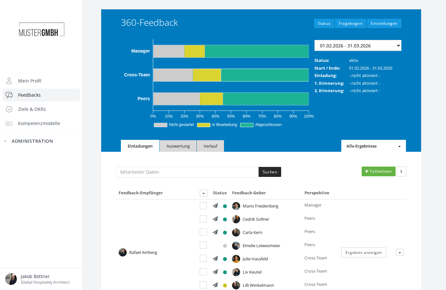The height and width of the screenshot is (290, 446).
Task: Click the MusterGmbH logo
Action: point(41,30)
